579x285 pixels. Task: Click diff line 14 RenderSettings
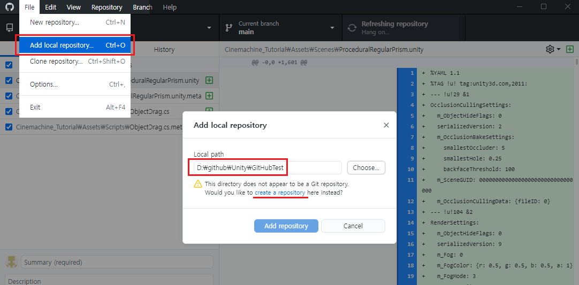click(x=454, y=222)
